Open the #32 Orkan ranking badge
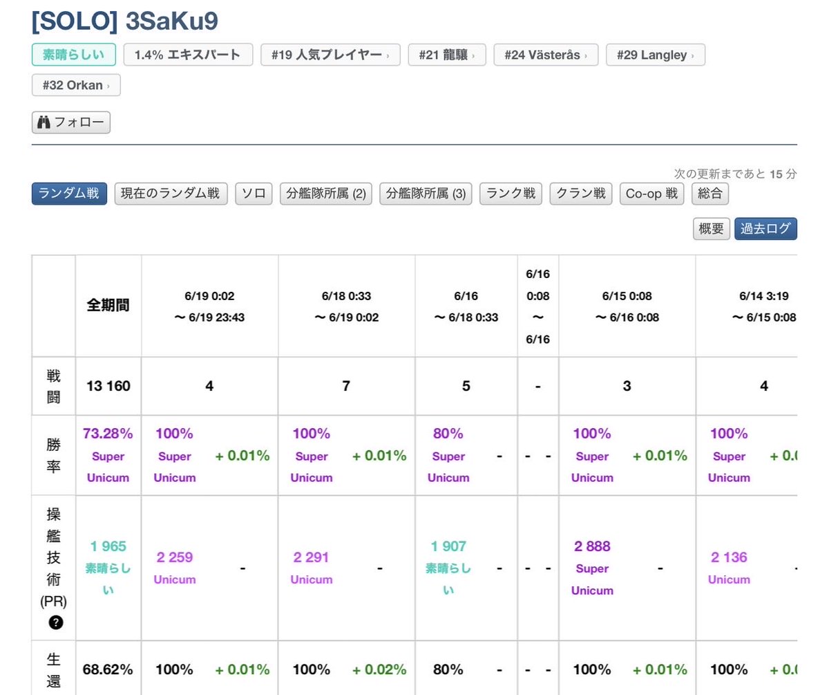Image resolution: width=829 pixels, height=695 pixels. (x=76, y=85)
